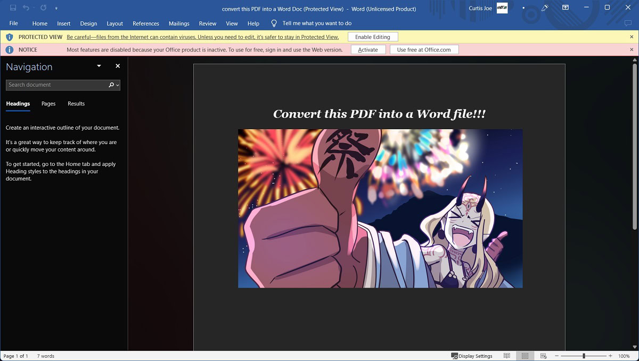
Task: Click the Activate button
Action: tap(368, 49)
